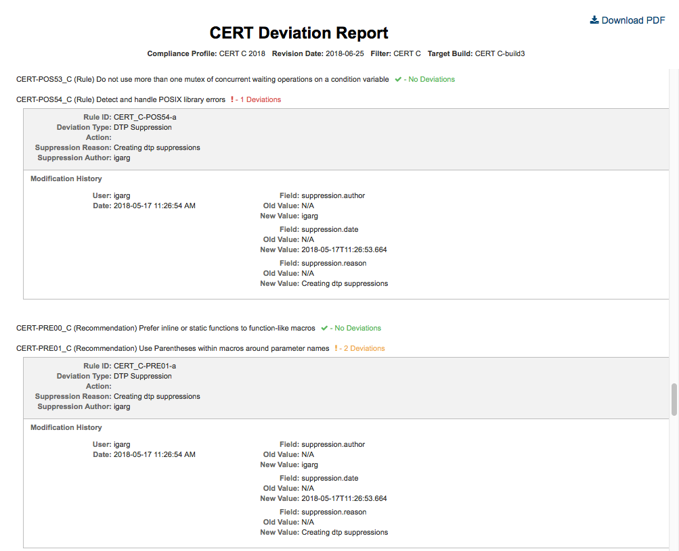Viewport: 679px width, 551px height.
Task: Click the POS54 history date 2018-05-17 11:26:54 AM
Action: coord(154,206)
